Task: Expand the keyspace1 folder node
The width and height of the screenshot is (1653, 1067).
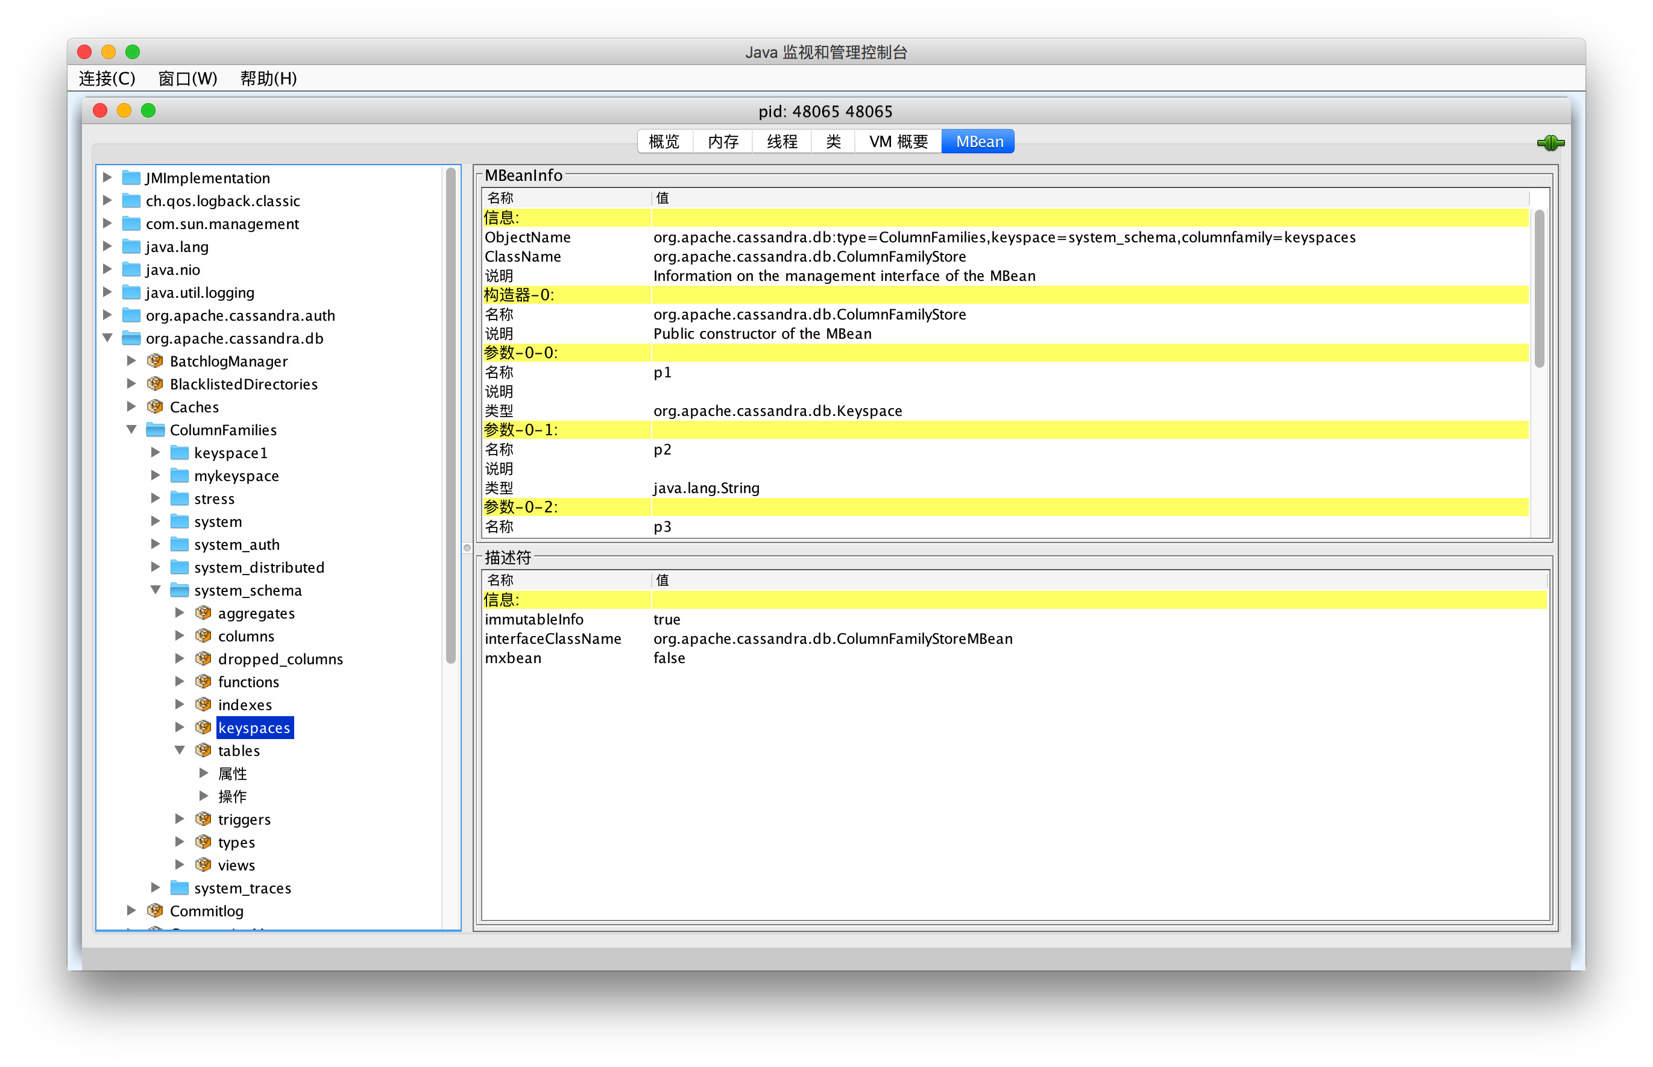Action: click(156, 453)
